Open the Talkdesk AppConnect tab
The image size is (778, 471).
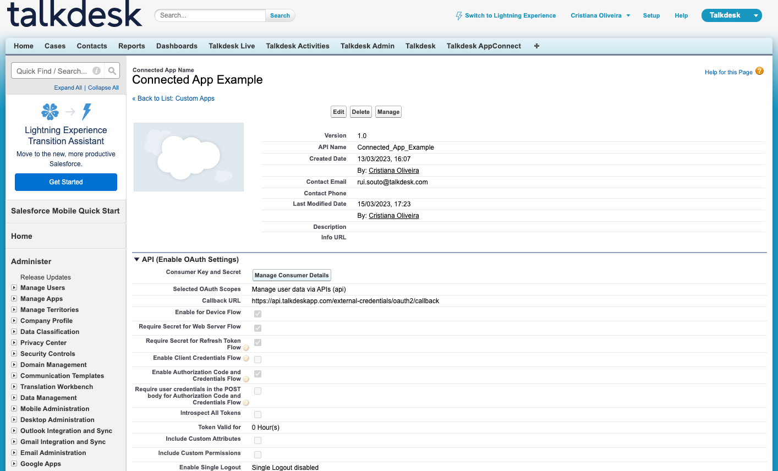(484, 46)
